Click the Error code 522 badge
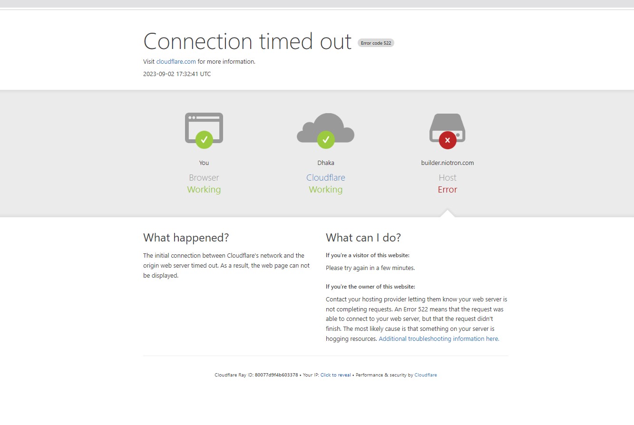Image resolution: width=634 pixels, height=425 pixels. point(376,43)
